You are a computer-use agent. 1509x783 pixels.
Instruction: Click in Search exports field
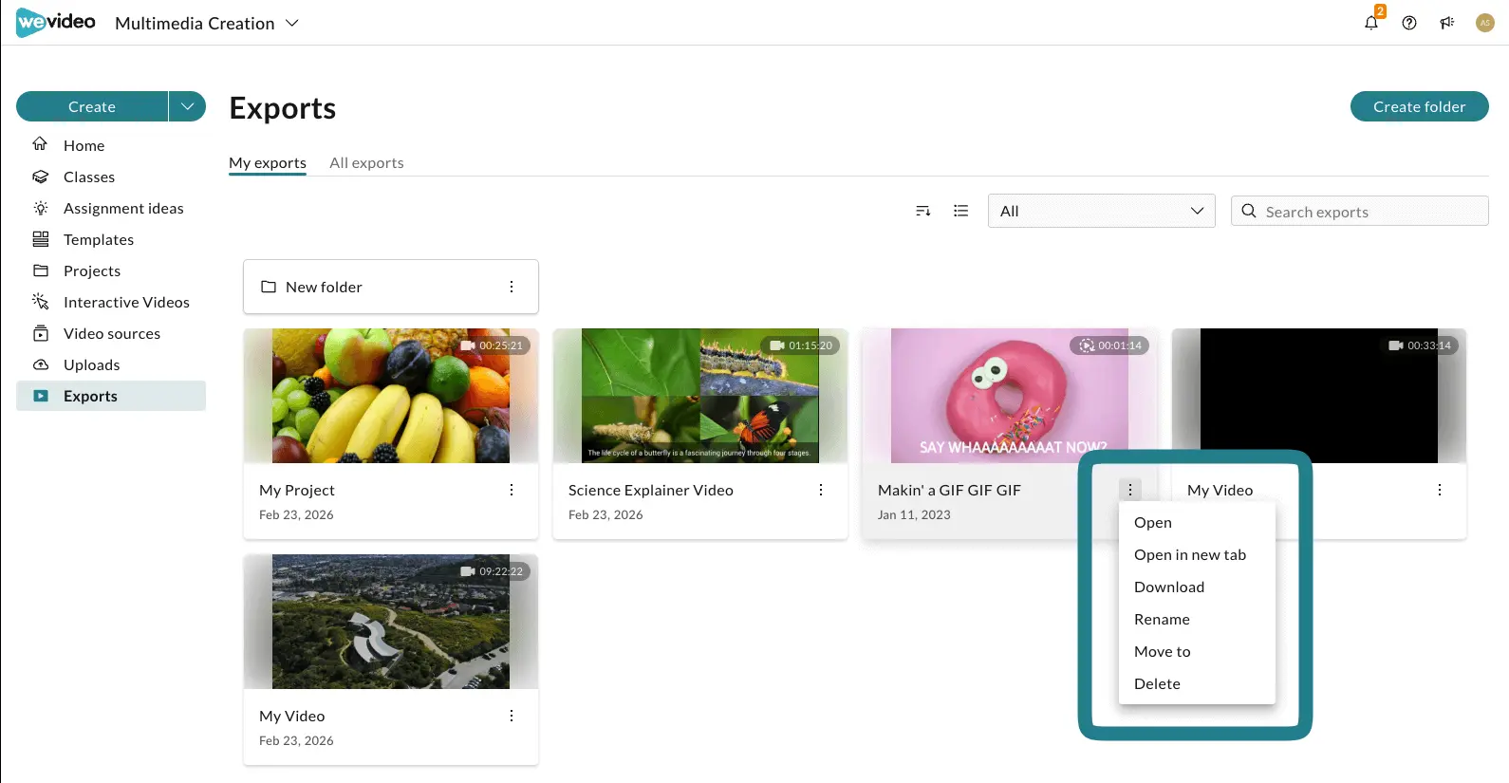1359,211
